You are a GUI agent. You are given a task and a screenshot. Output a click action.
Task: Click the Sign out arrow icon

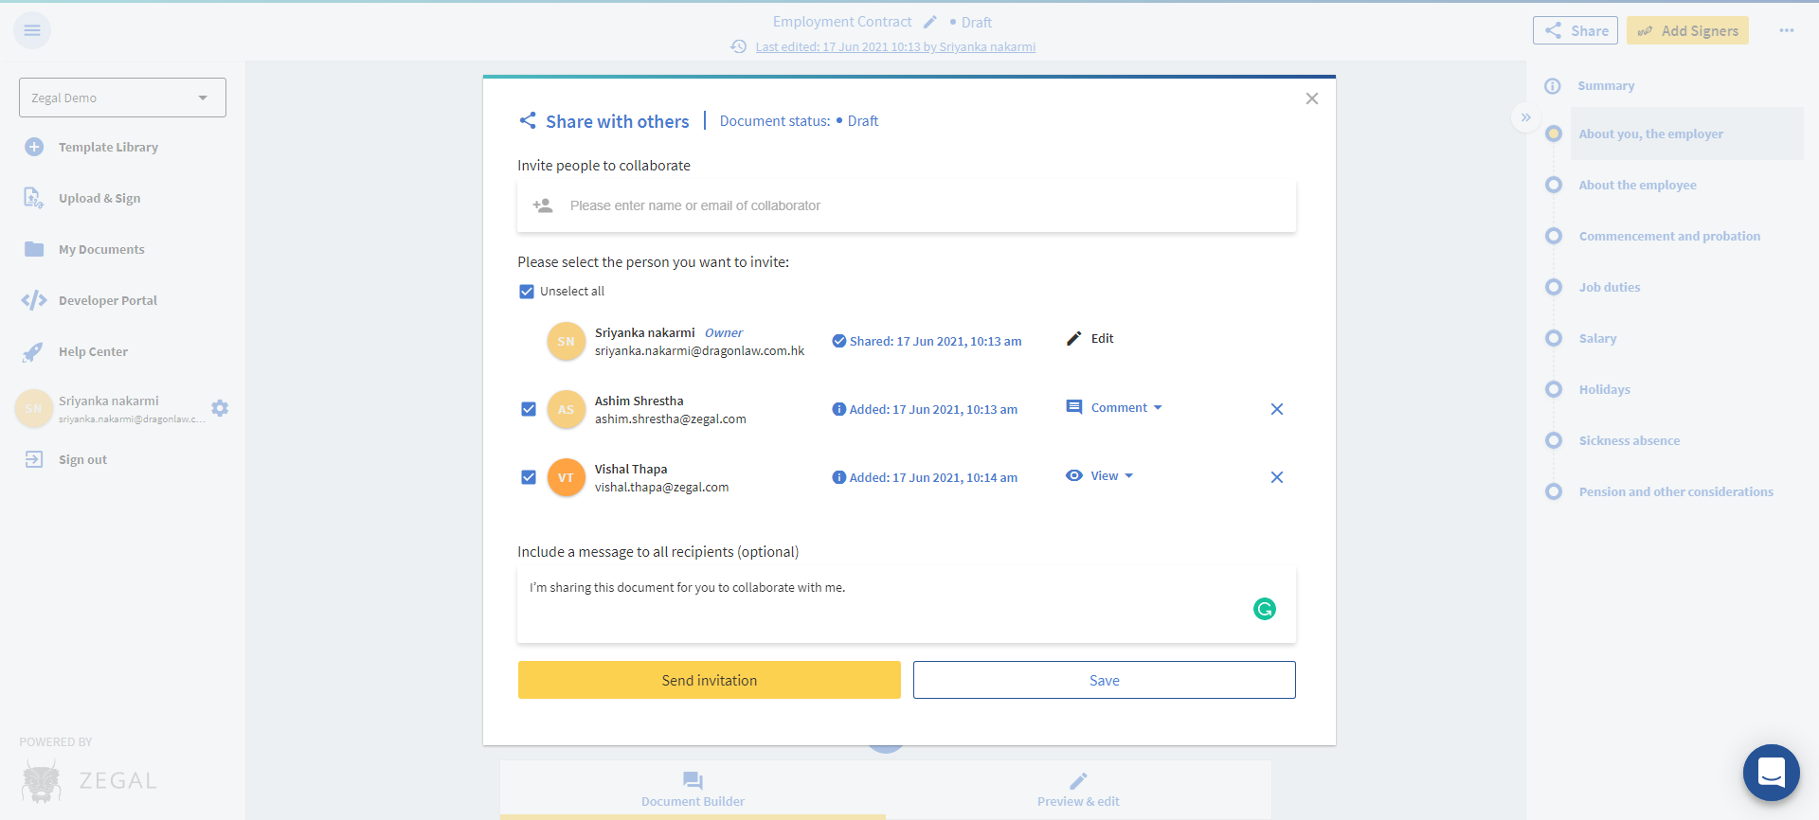pos(34,459)
